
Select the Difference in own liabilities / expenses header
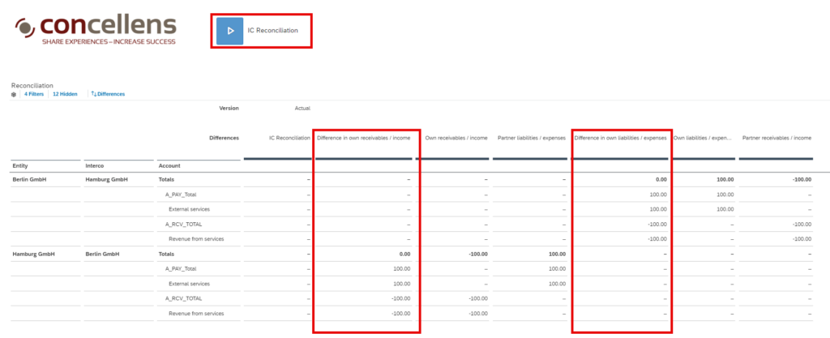click(620, 138)
